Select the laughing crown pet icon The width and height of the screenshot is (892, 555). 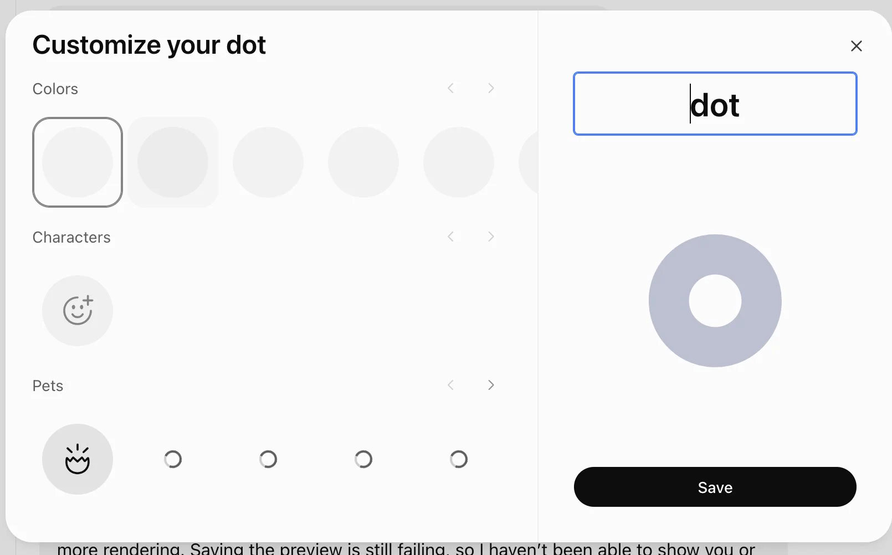(78, 459)
